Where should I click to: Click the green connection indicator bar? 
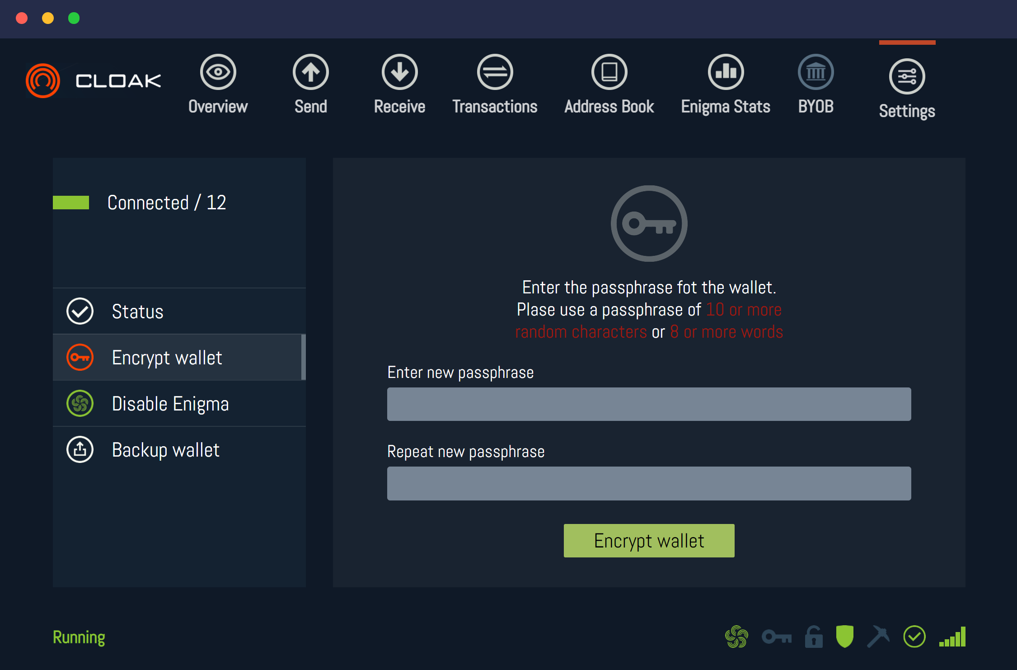click(x=71, y=203)
